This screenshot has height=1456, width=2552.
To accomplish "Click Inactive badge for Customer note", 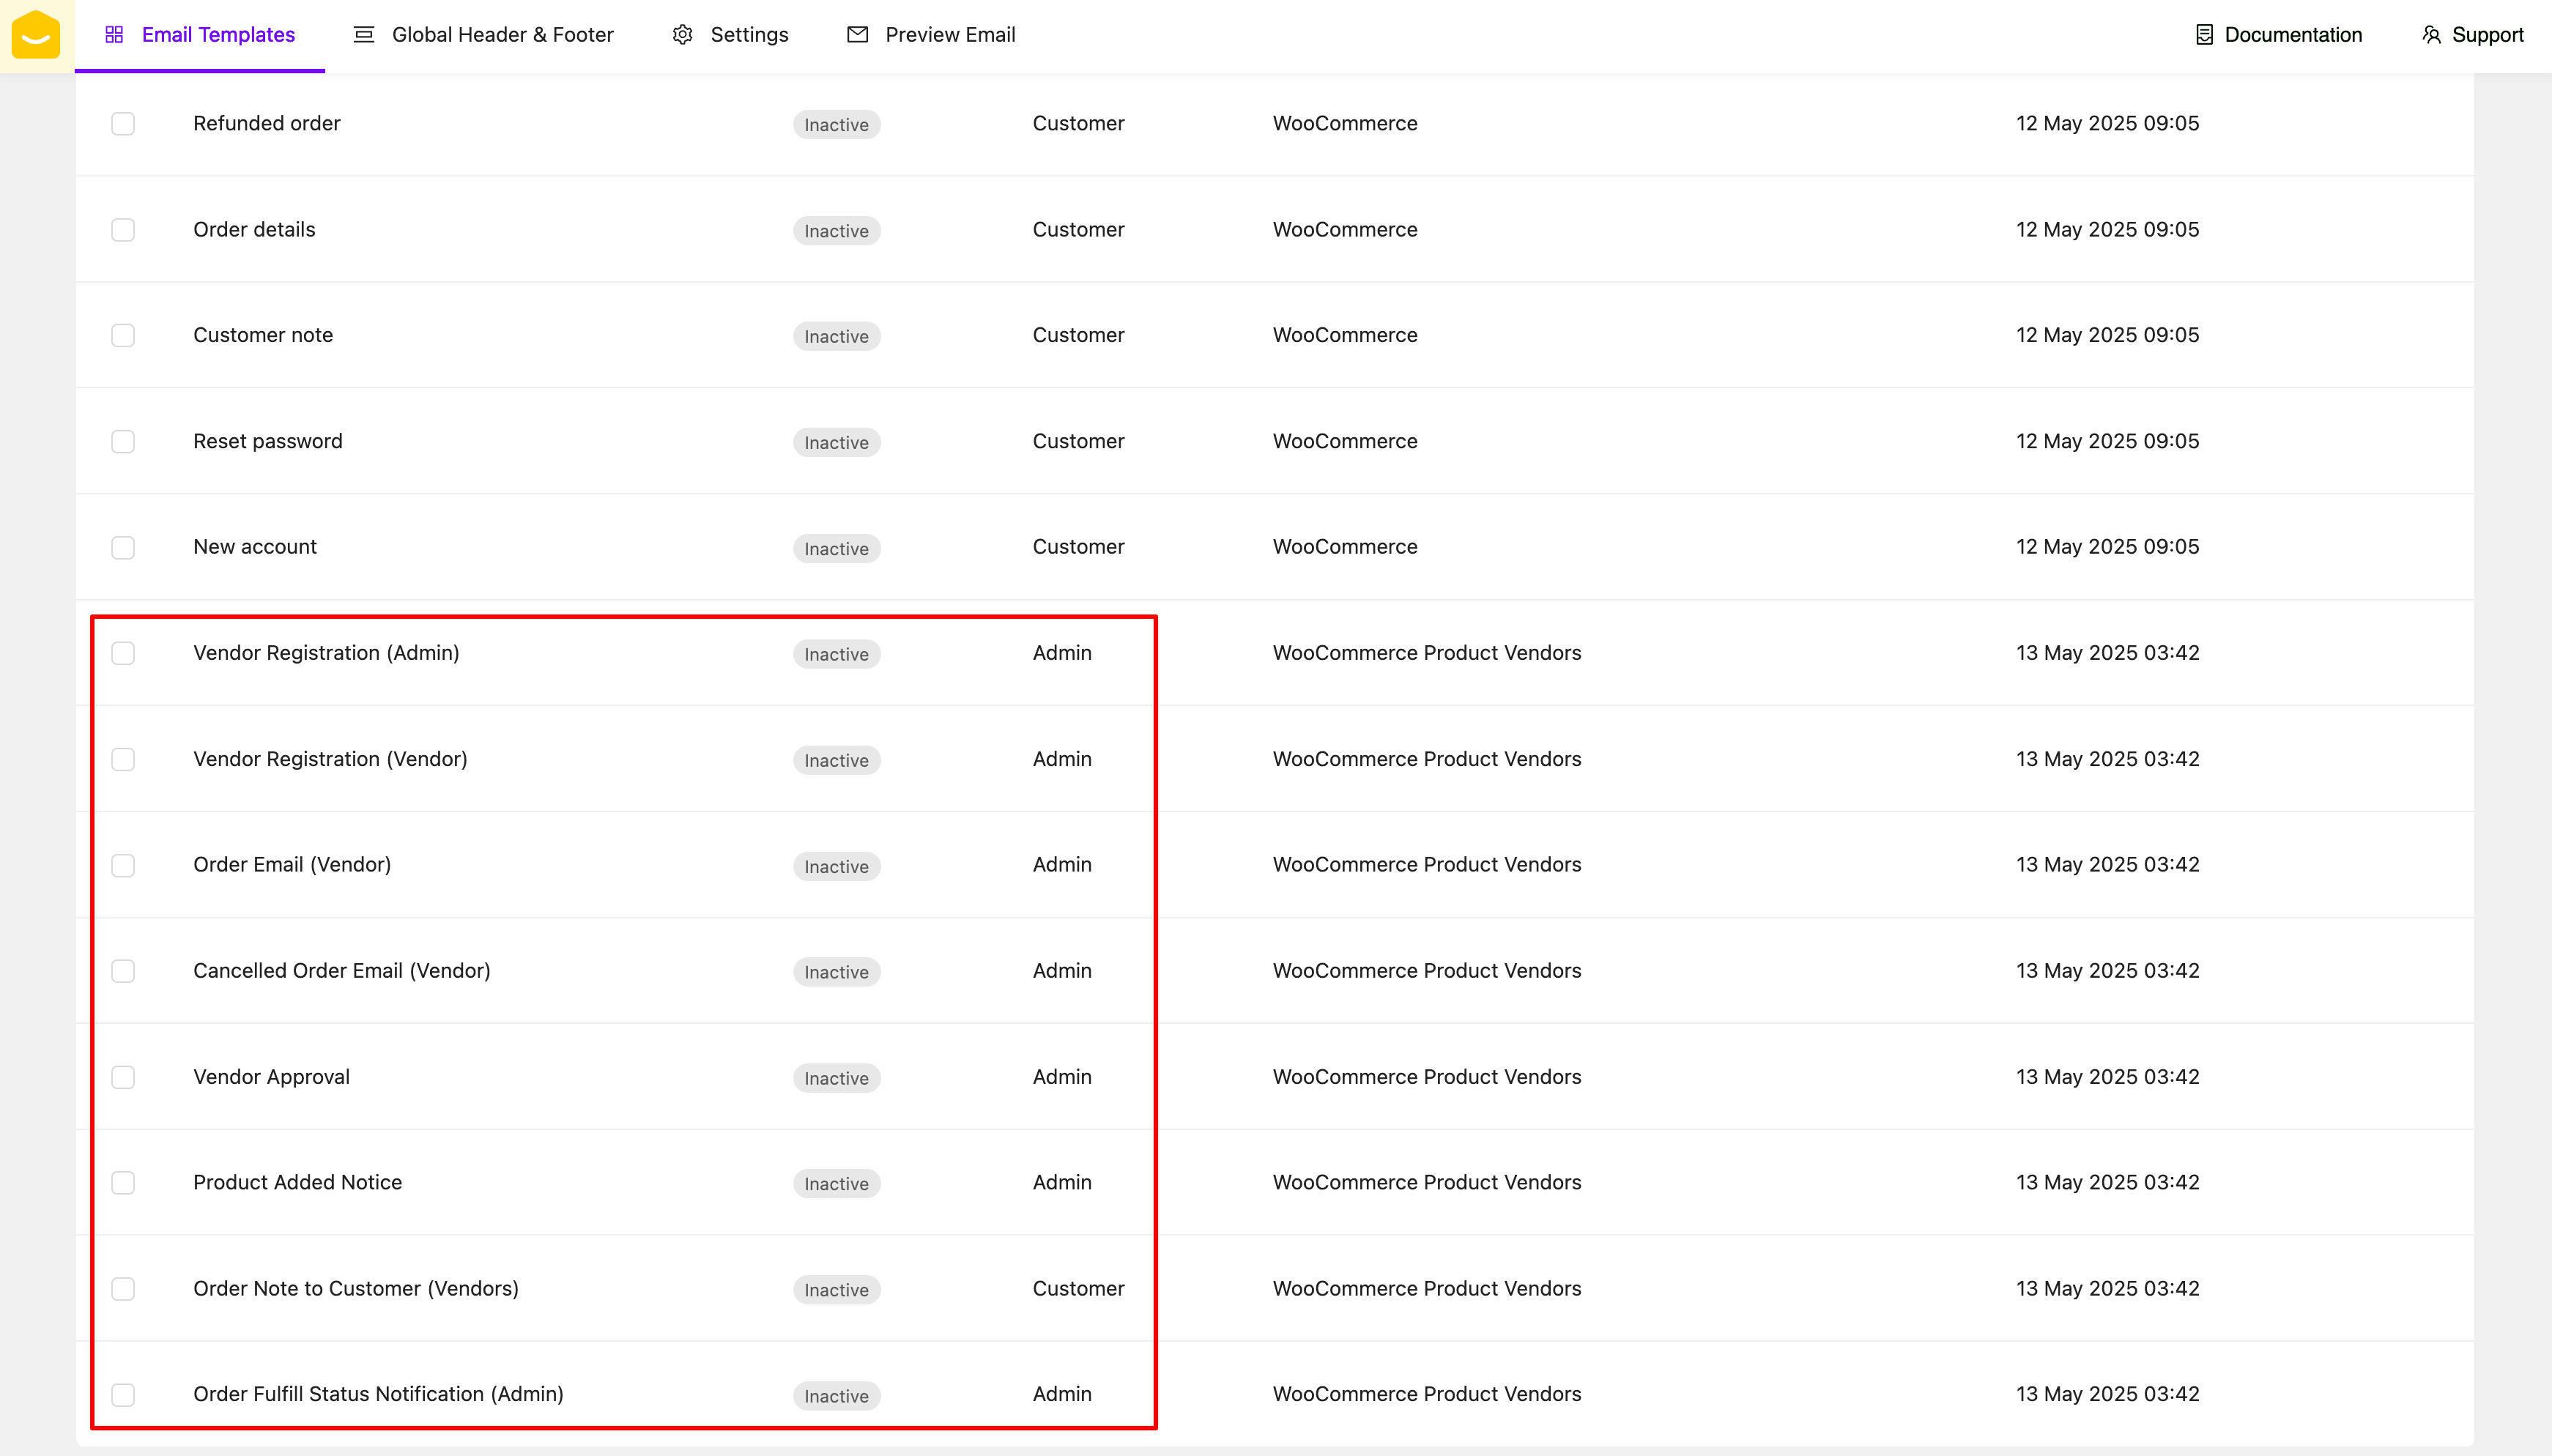I will (836, 337).
